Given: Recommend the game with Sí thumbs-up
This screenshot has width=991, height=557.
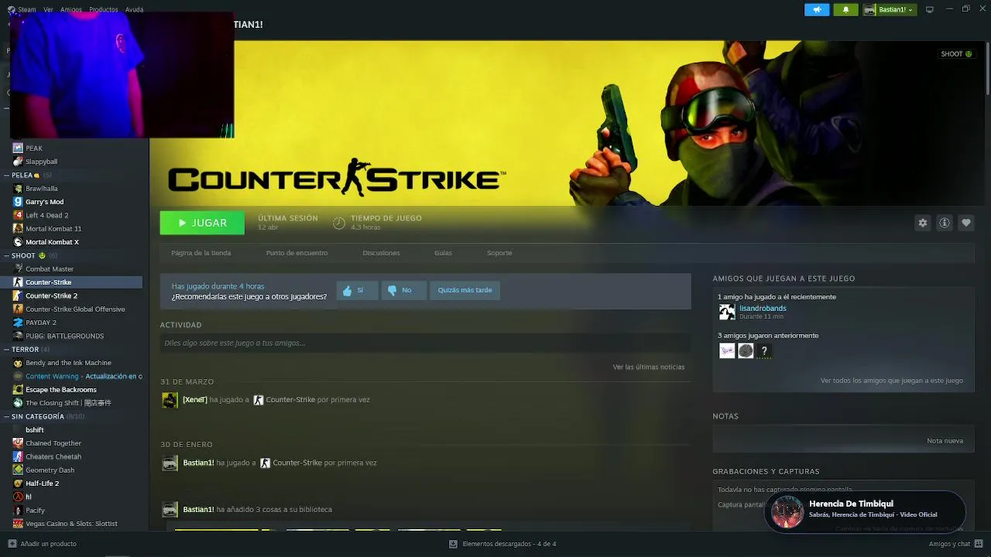Looking at the screenshot, I should [357, 290].
